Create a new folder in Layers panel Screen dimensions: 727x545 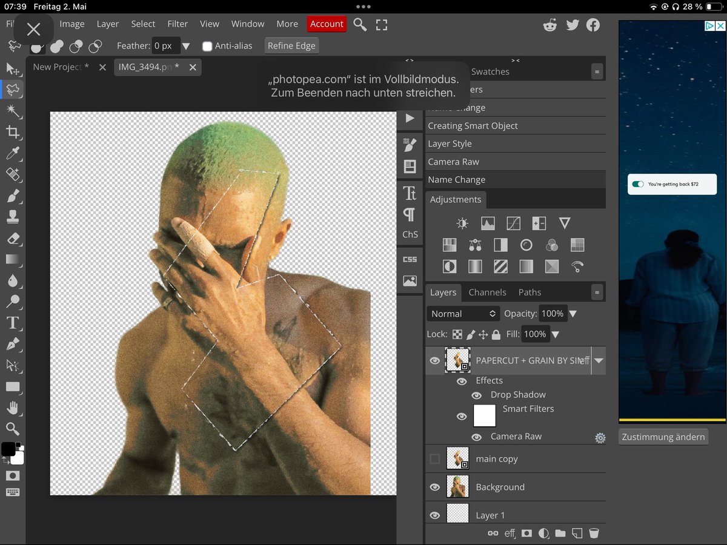[560, 533]
